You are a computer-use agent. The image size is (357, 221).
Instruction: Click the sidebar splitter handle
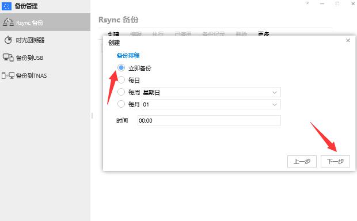coord(92,116)
